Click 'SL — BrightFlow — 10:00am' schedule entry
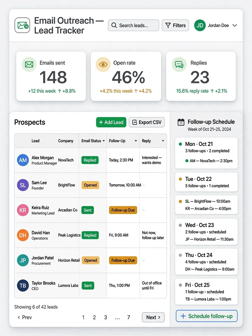Screen dimensions: 252x336 point(208,201)
